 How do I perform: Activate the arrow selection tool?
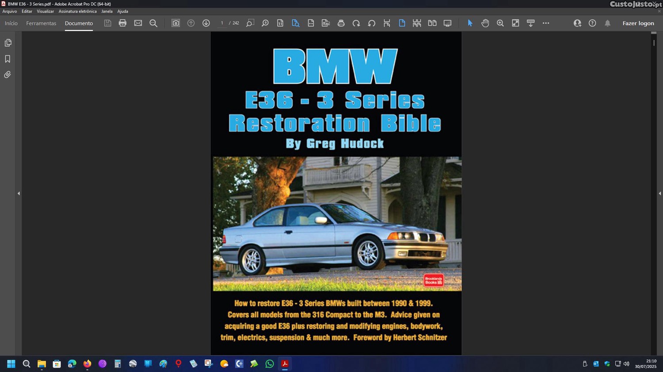[x=470, y=23]
